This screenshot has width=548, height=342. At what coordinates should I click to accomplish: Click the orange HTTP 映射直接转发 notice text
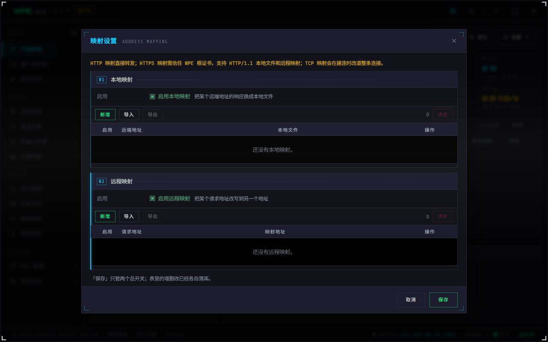pyautogui.click(x=238, y=63)
